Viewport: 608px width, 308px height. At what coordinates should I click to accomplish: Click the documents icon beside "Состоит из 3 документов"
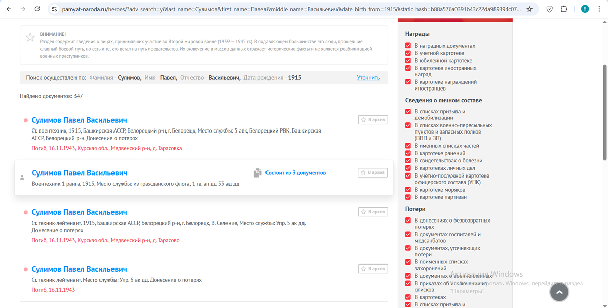257,172
